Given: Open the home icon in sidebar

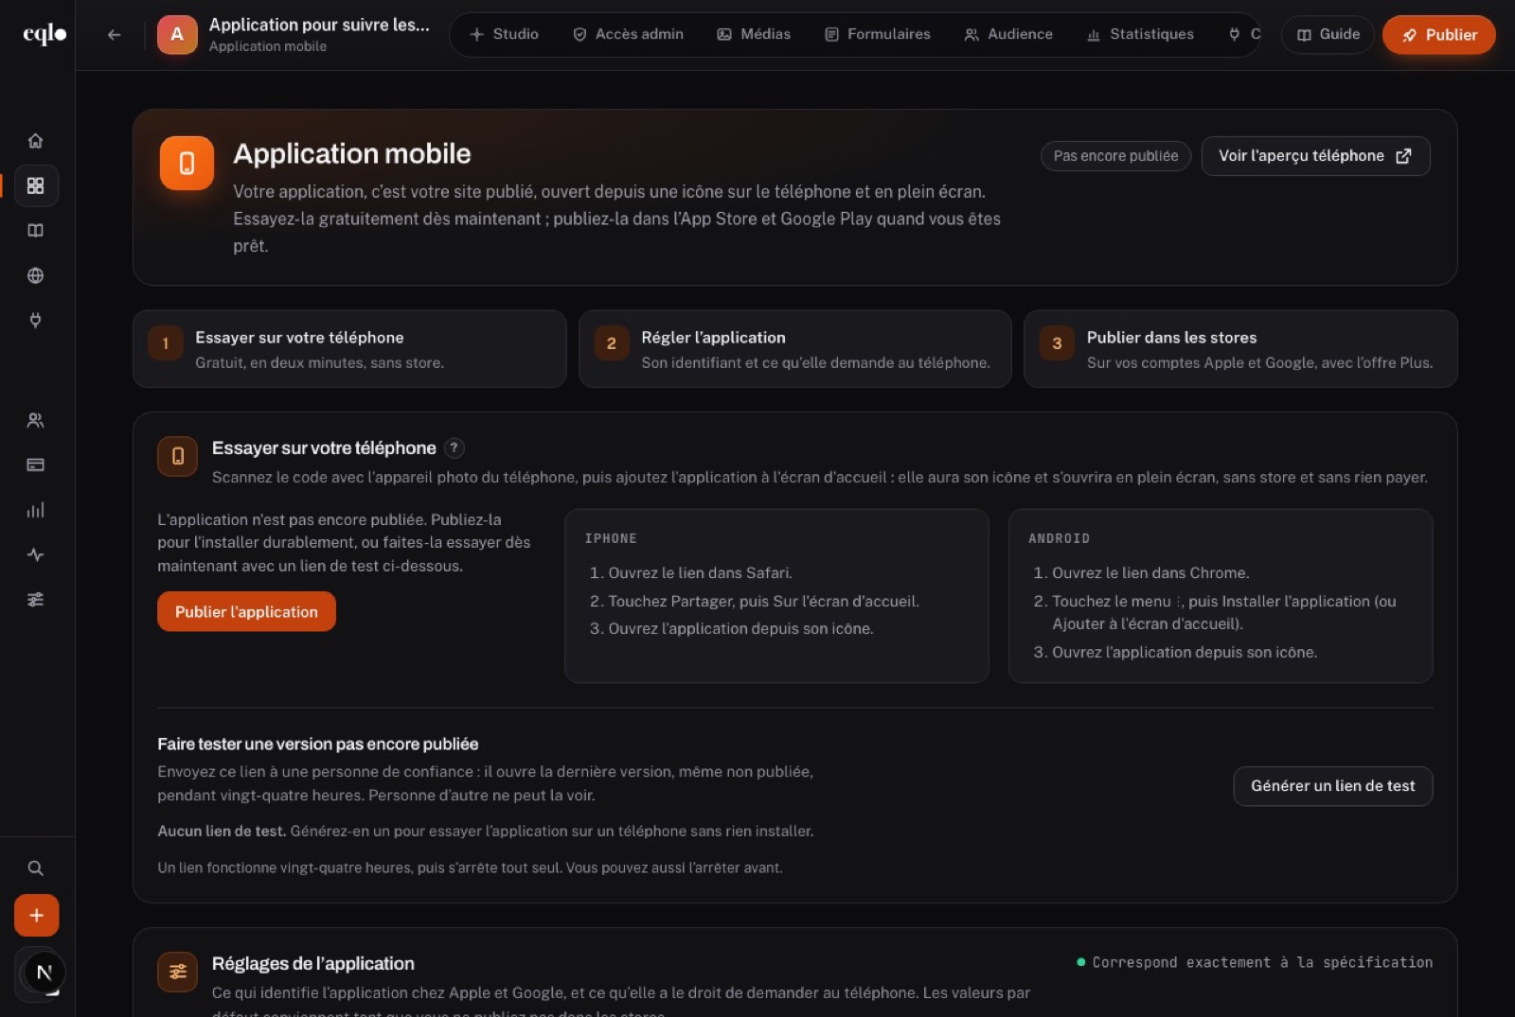Looking at the screenshot, I should (x=36, y=141).
